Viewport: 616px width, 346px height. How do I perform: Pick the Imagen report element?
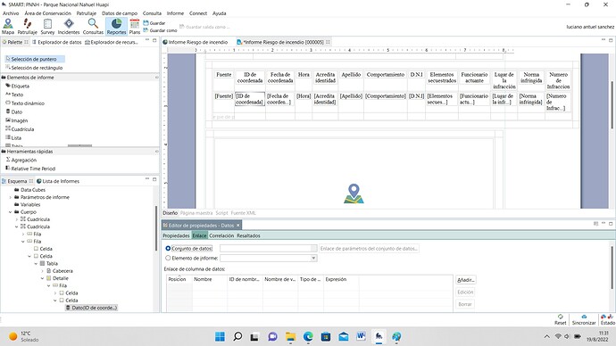[16, 120]
